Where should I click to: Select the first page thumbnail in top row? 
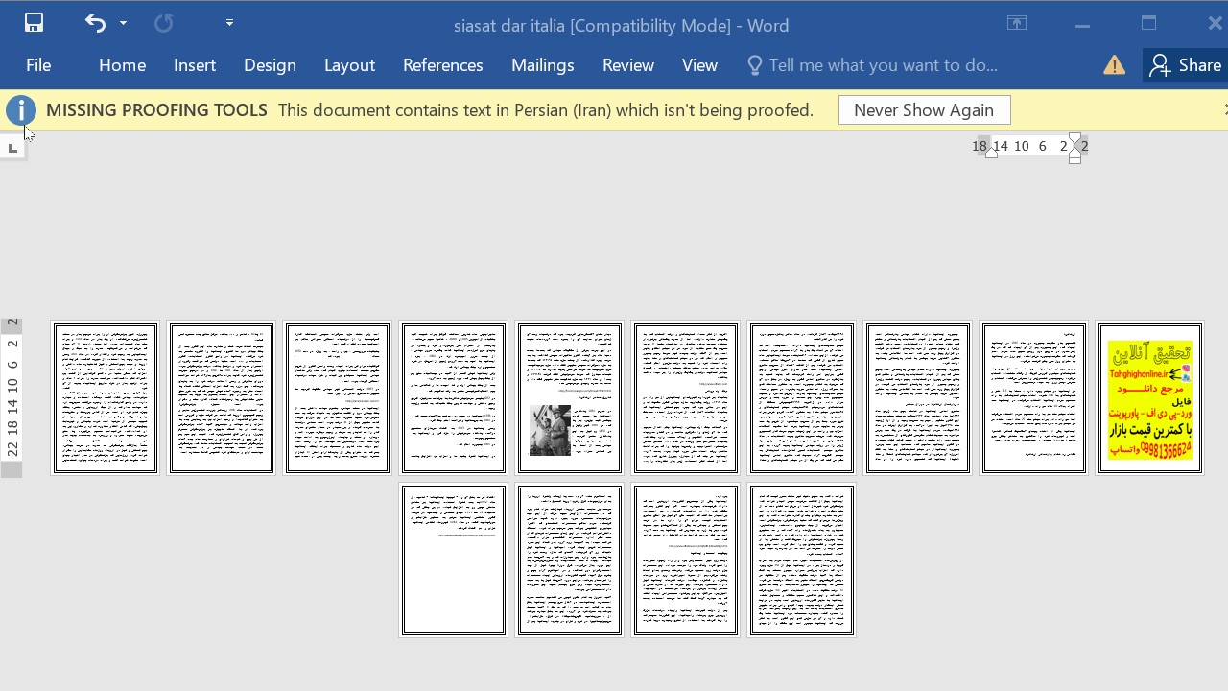[x=106, y=398]
